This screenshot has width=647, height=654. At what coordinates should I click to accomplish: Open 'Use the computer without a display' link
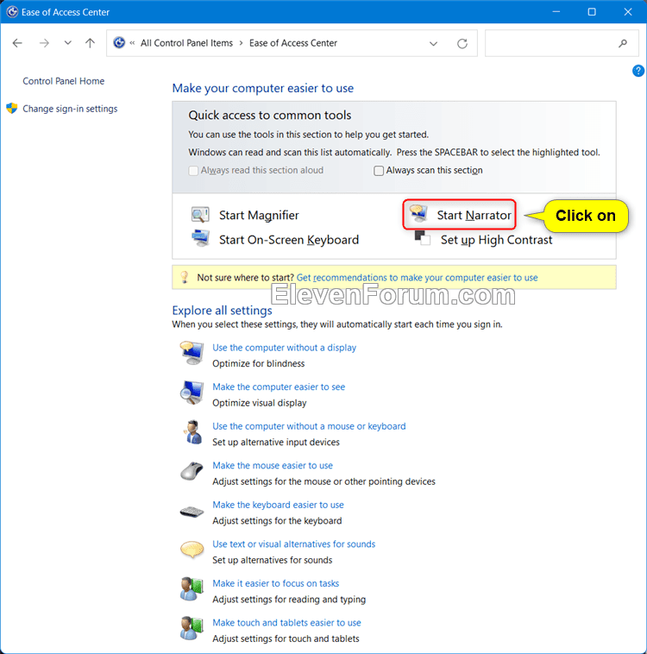(x=284, y=348)
